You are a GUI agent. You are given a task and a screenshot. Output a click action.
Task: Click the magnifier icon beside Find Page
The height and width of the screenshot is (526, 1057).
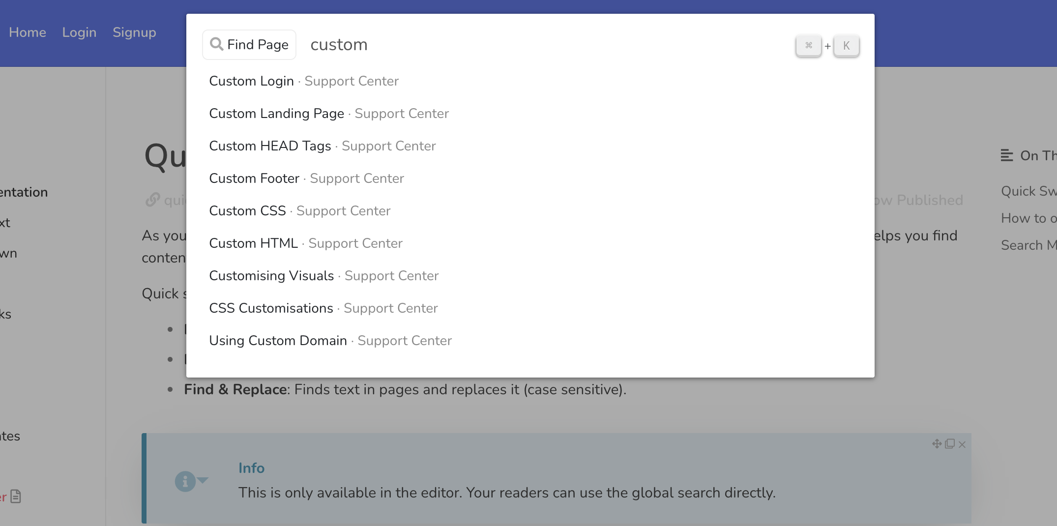click(x=216, y=44)
